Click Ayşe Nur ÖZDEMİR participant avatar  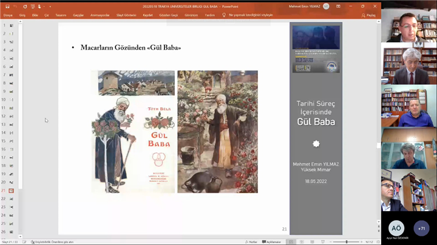396,228
